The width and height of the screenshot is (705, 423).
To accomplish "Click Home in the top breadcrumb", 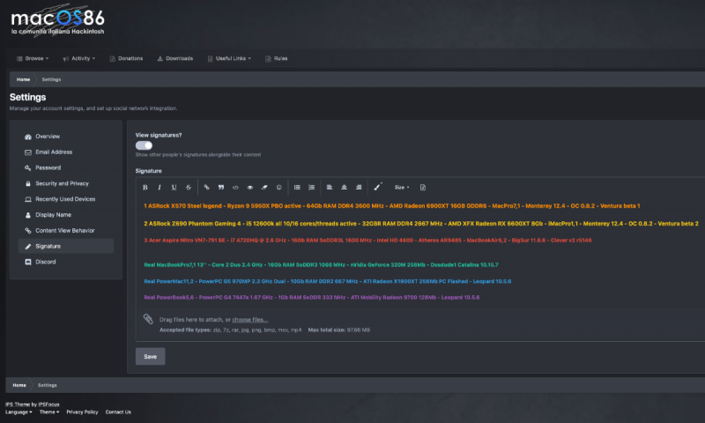I will [x=24, y=79].
